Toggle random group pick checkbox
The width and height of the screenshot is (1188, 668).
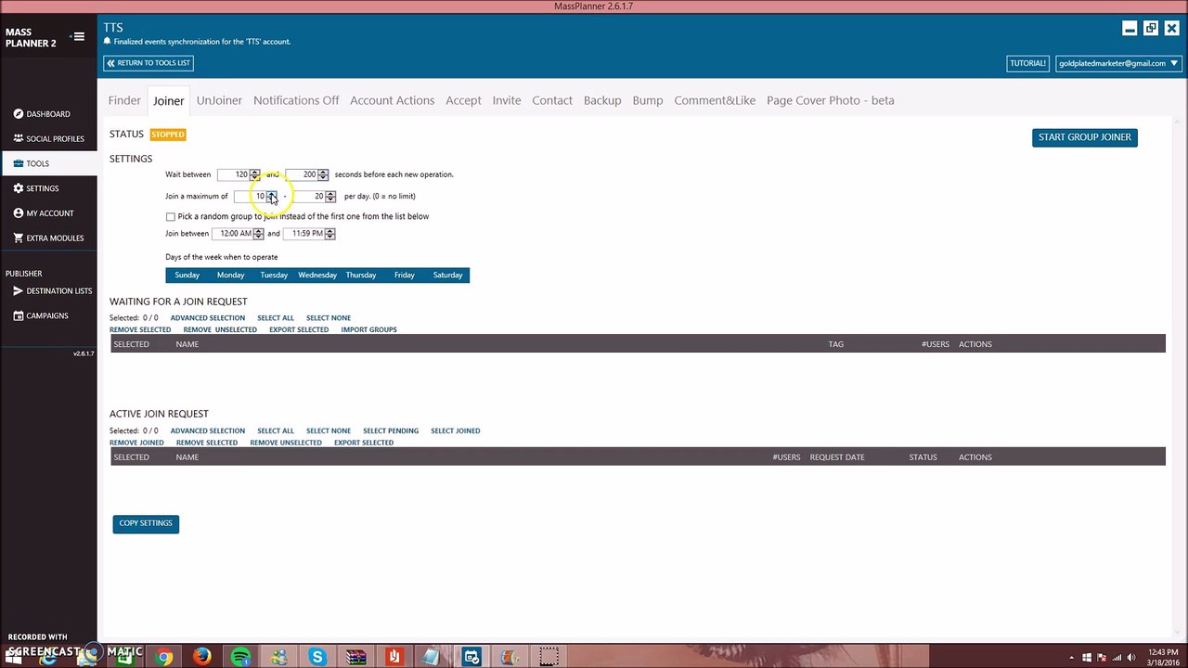pyautogui.click(x=171, y=217)
